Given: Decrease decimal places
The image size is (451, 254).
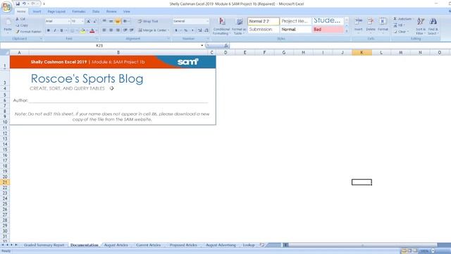Looking at the screenshot, I should pos(206,30).
